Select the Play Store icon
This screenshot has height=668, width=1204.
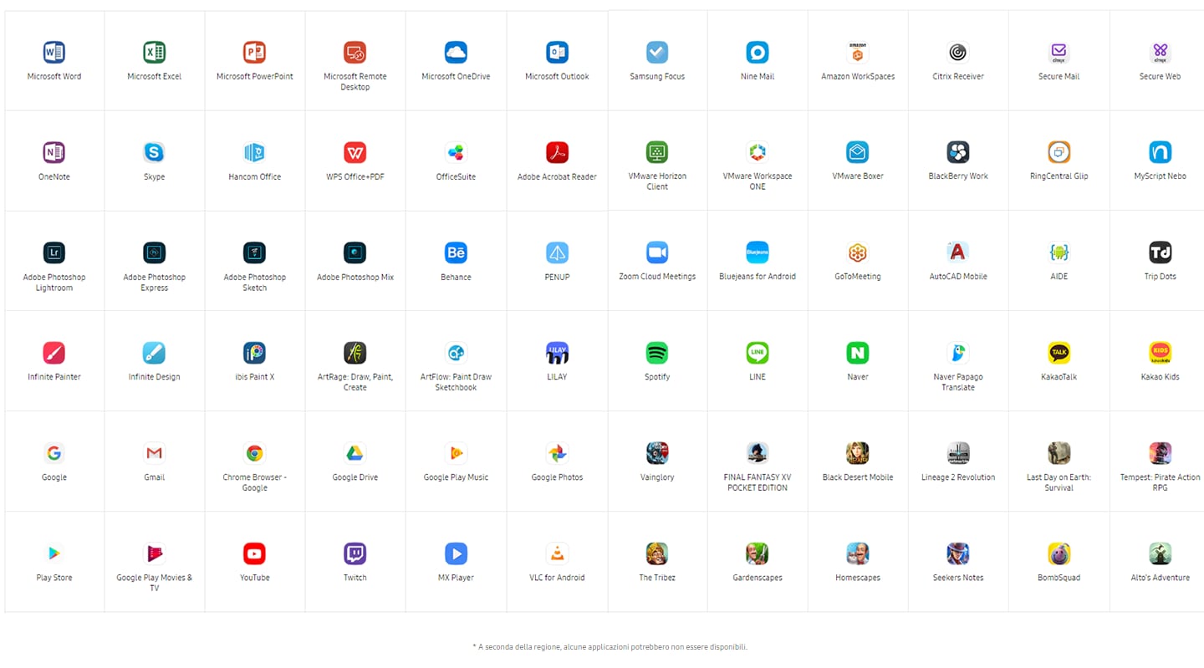[x=54, y=553]
